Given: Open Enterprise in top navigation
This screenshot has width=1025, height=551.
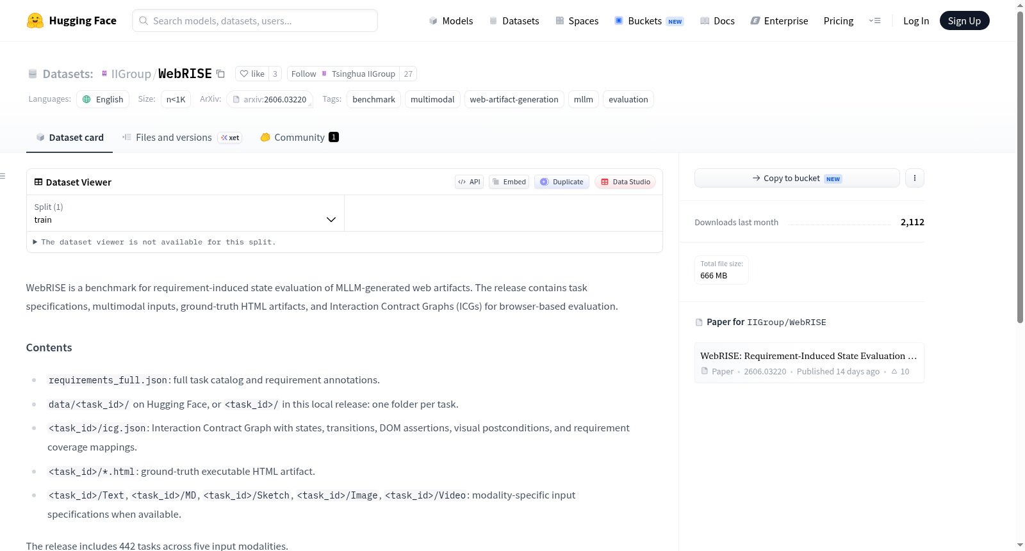Looking at the screenshot, I should coord(779,20).
